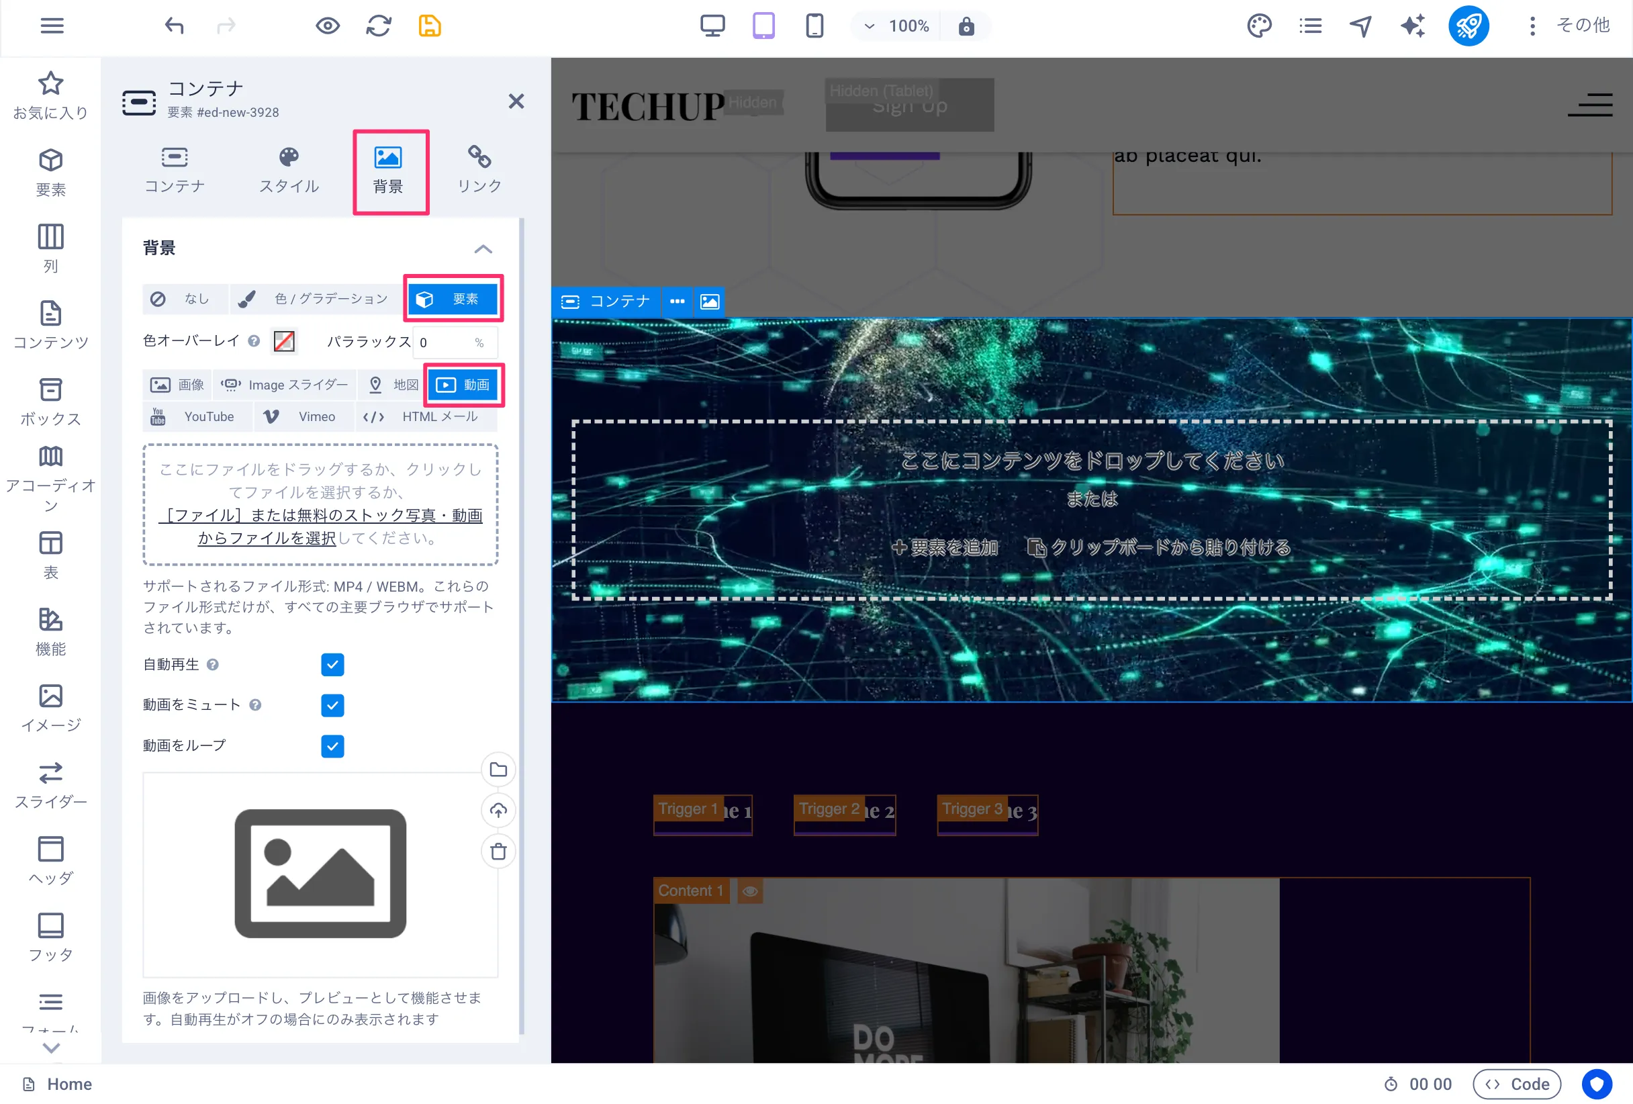Open 要素 elements category in sidebar

(50, 172)
